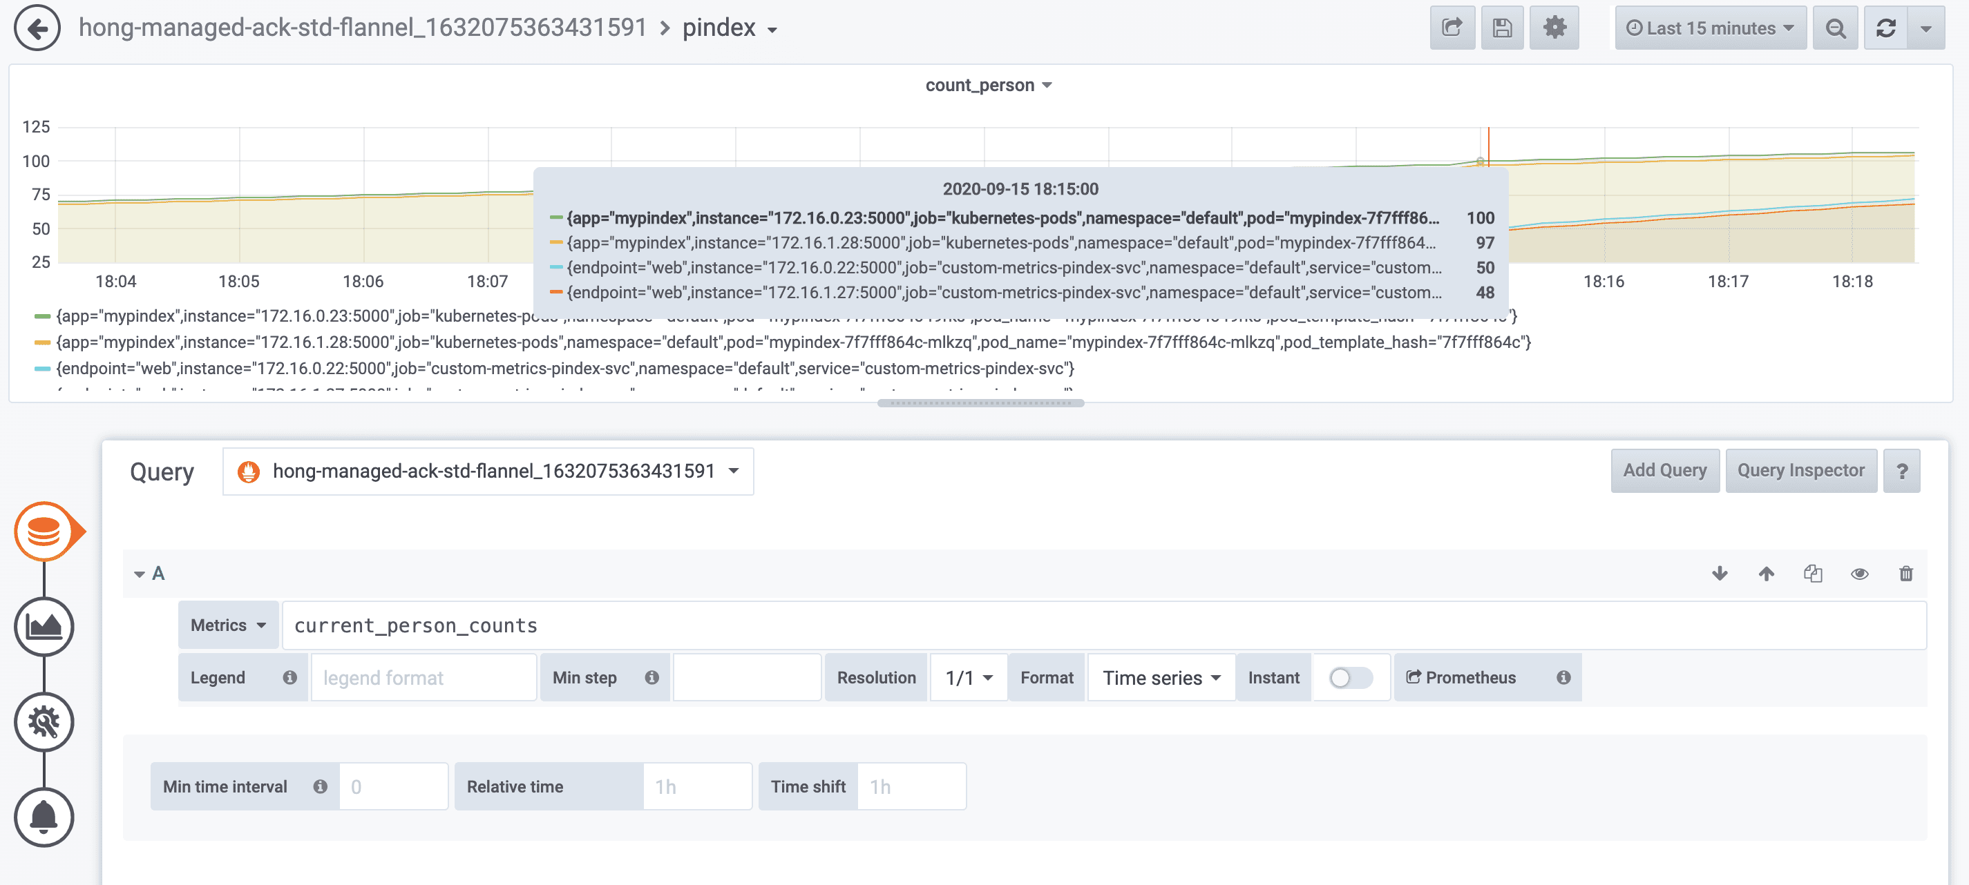1969x885 pixels.
Task: Click the Add Query button
Action: point(1664,470)
